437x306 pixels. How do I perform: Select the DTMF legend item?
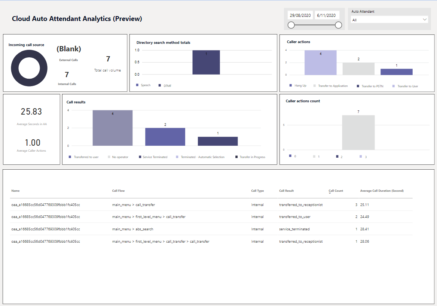pos(165,86)
